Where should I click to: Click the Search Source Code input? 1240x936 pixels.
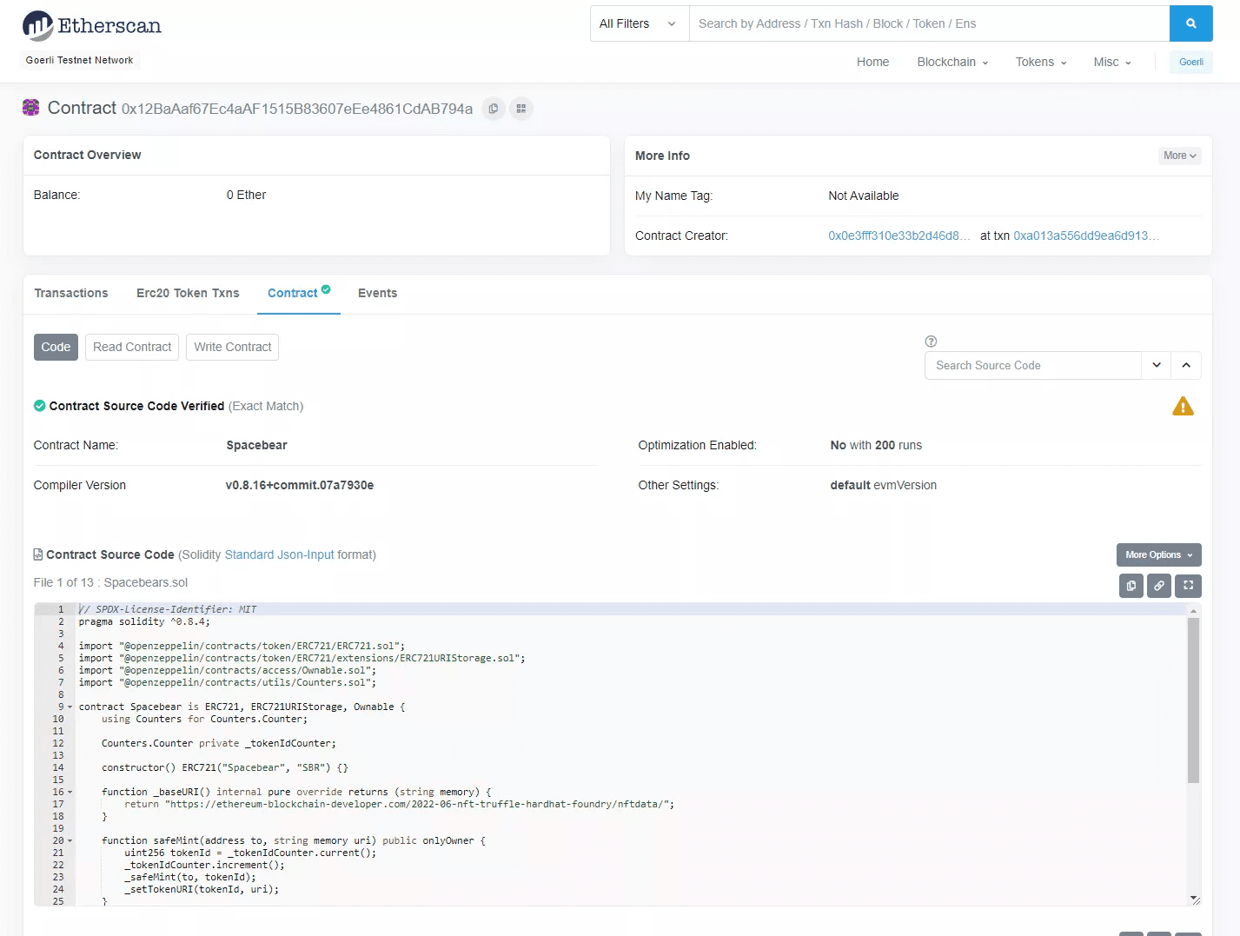(x=1033, y=365)
